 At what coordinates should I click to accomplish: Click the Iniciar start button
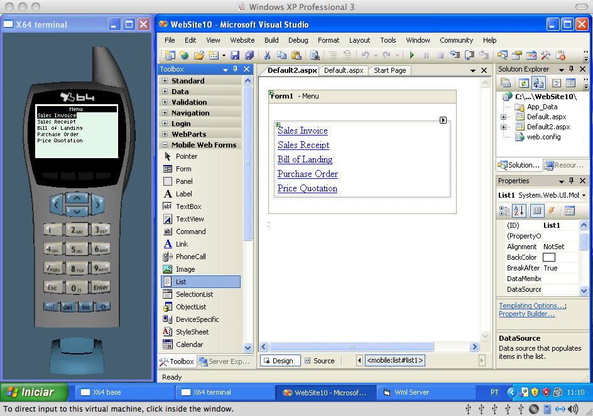coord(35,392)
